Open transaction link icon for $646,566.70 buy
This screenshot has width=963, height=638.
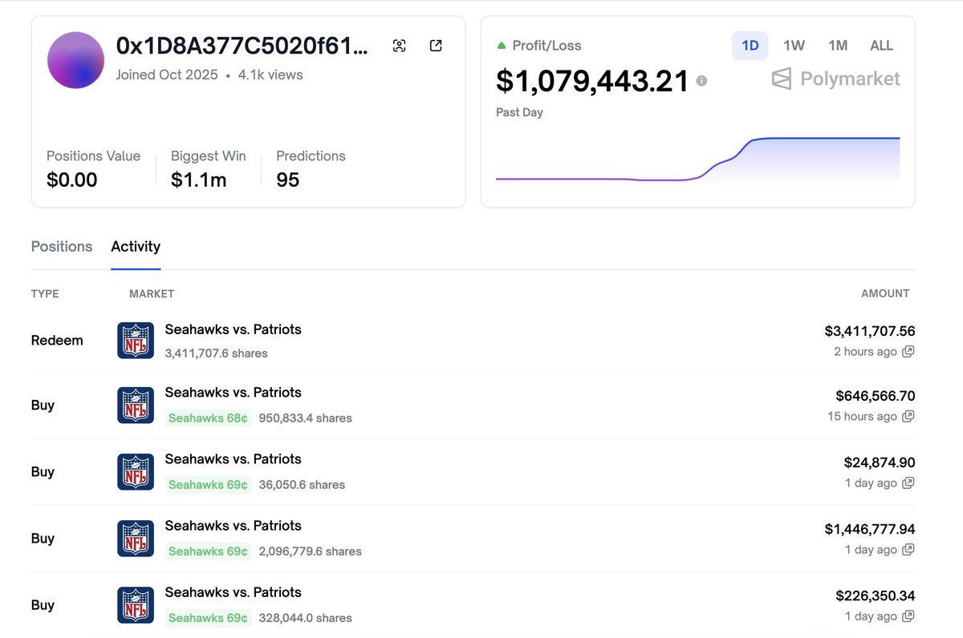point(908,417)
